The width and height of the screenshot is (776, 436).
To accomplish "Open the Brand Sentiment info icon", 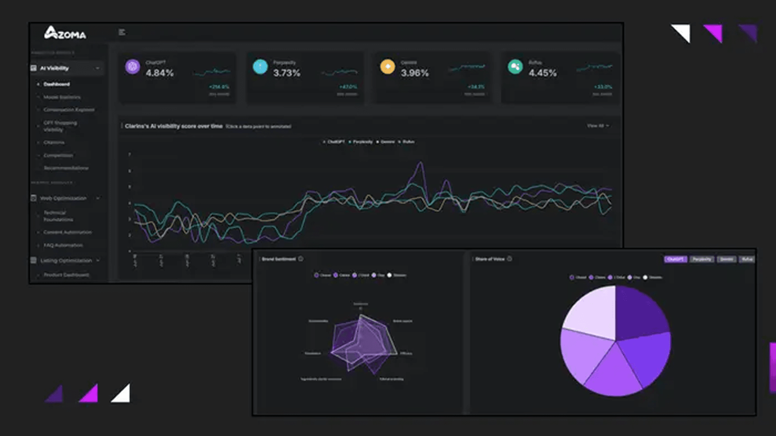I will pos(301,259).
